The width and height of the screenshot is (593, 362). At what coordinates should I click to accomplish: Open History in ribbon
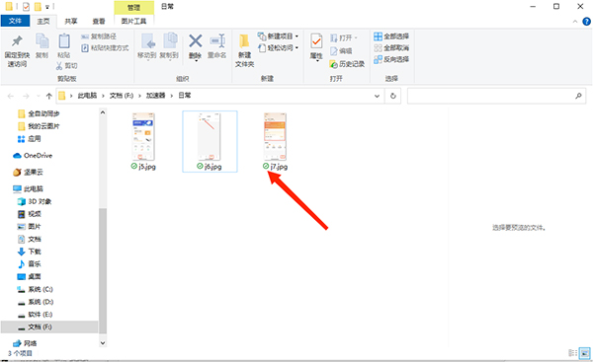coord(347,64)
